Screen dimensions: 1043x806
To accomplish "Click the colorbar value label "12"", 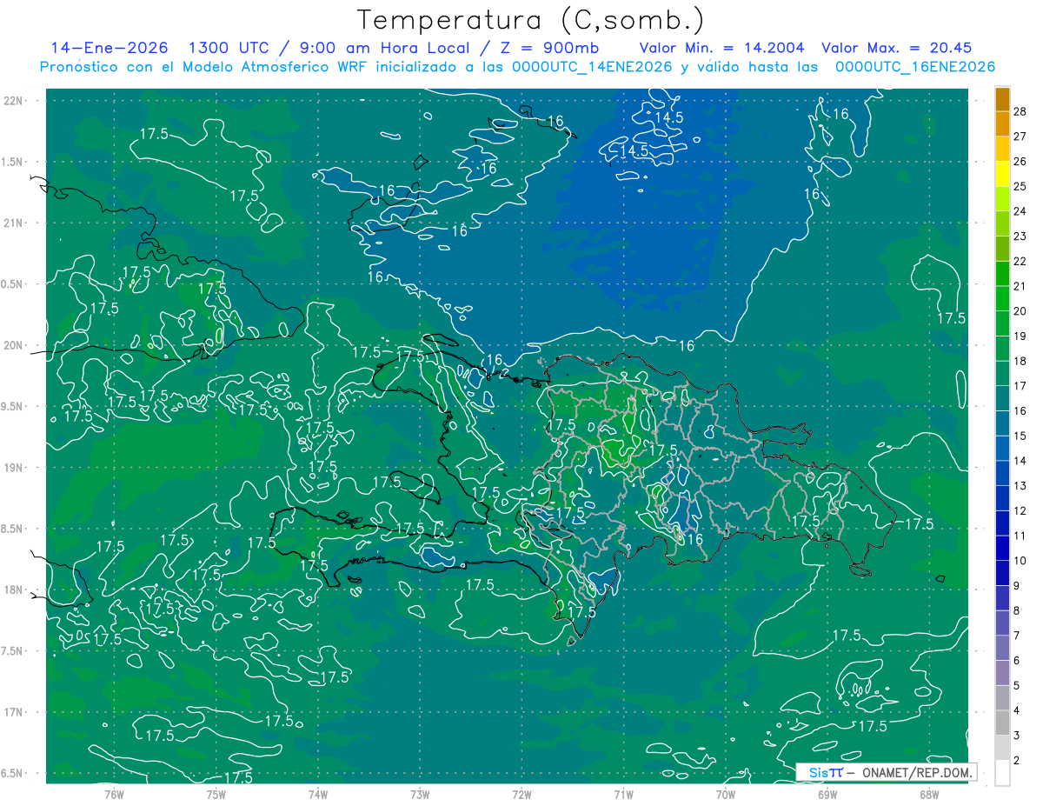I will click(x=1020, y=510).
